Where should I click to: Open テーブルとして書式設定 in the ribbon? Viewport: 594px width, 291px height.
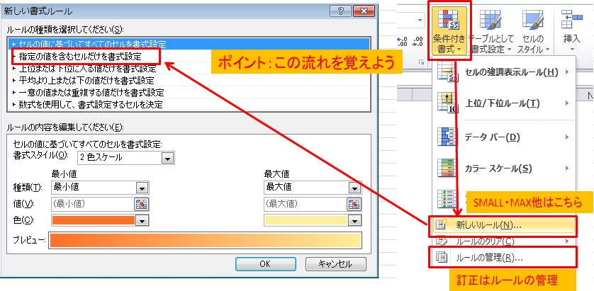(x=491, y=31)
